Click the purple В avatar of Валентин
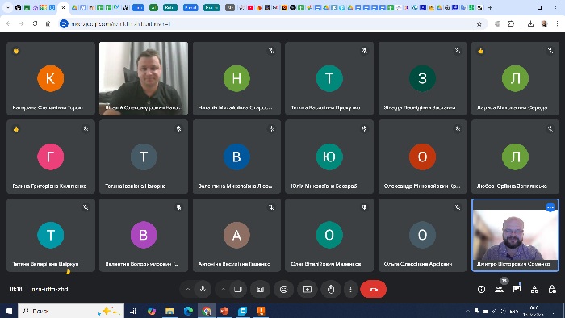Image resolution: width=565 pixels, height=318 pixels. pos(144,235)
